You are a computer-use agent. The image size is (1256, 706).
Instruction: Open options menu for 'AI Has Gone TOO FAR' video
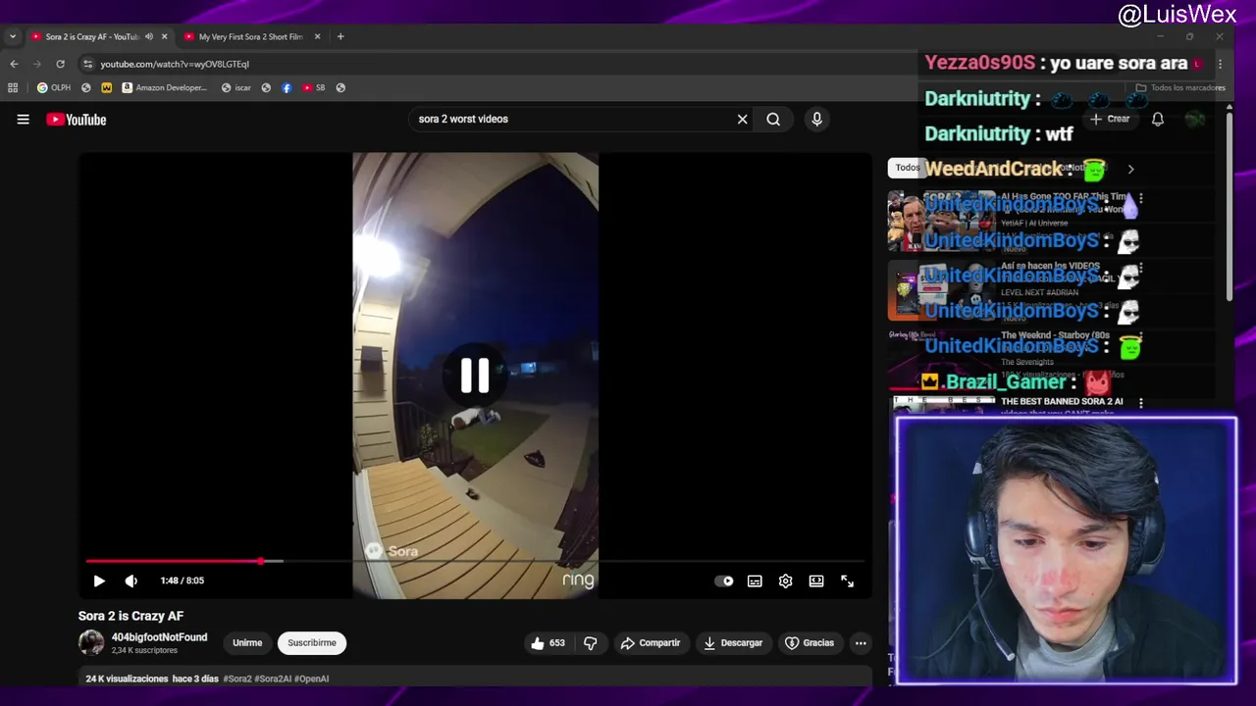click(1140, 198)
